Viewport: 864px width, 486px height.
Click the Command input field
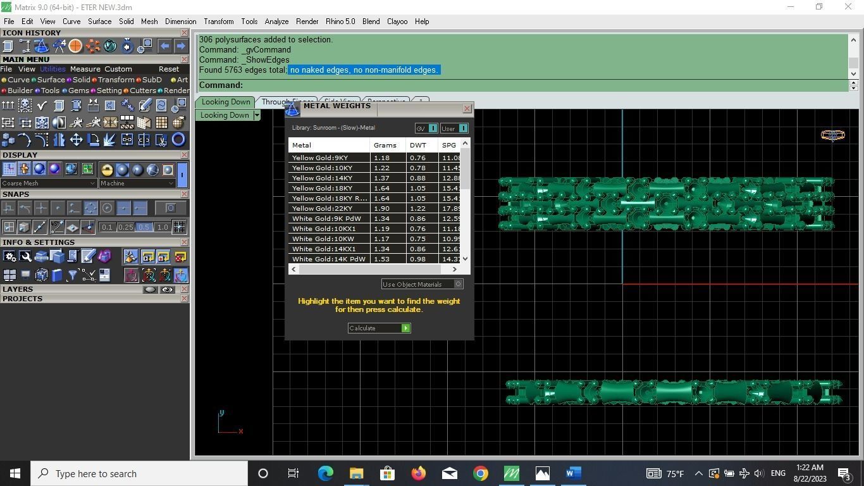pos(522,85)
